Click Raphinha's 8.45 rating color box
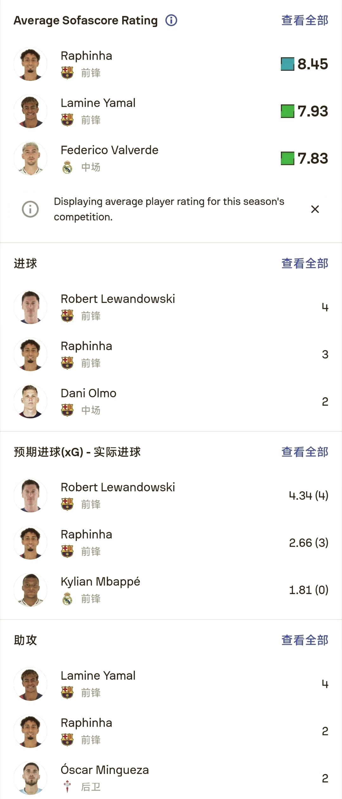 288,64
